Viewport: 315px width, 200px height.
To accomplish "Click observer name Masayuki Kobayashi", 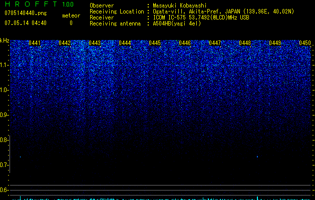I will pyautogui.click(x=180, y=5).
